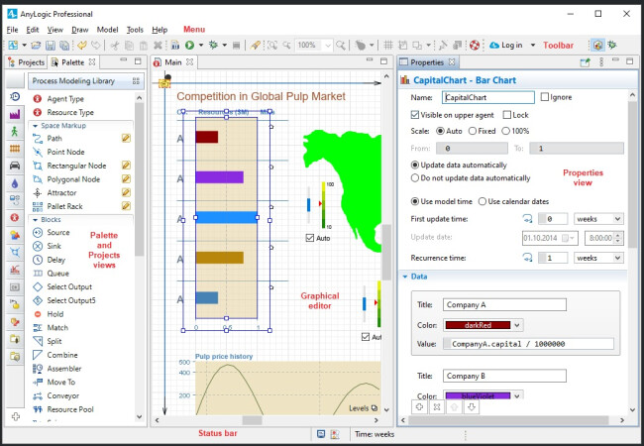644x446 pixels.
Task: Select the Fixed scale radio button
Action: click(x=471, y=131)
